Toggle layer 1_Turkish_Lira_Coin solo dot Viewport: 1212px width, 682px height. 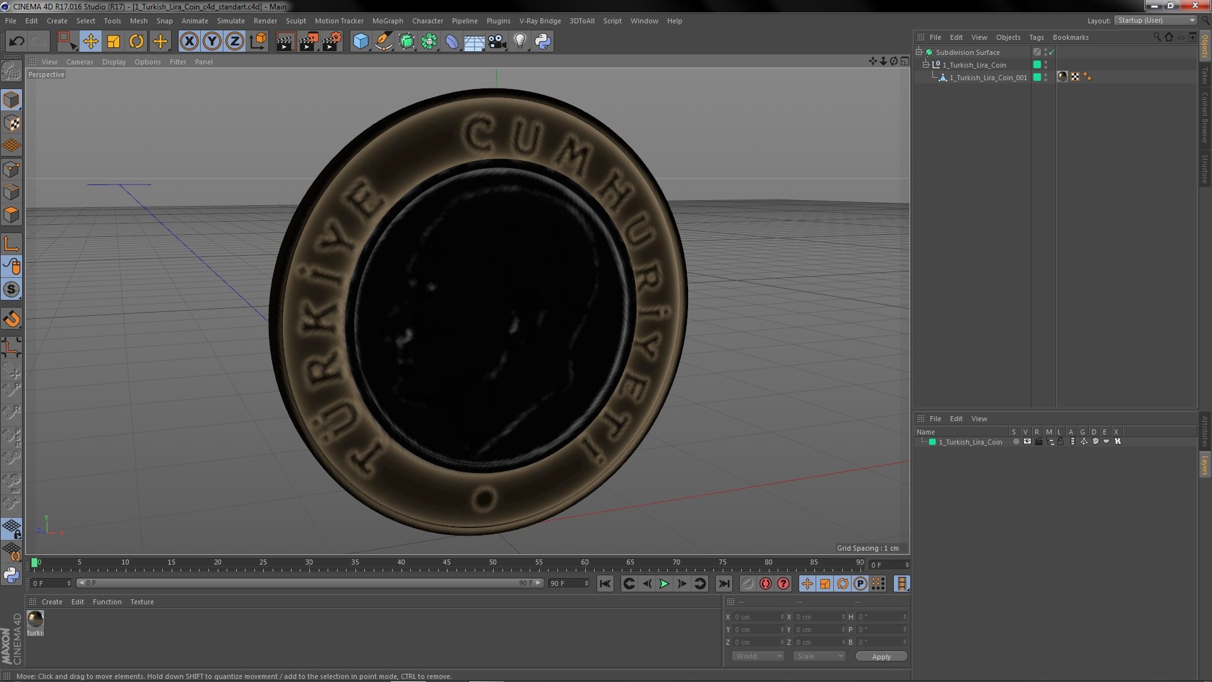click(1016, 441)
